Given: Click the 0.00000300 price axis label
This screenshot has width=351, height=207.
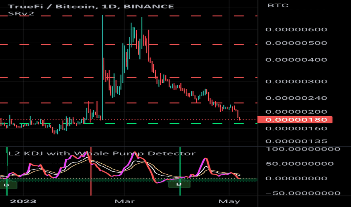Looking at the screenshot, I should 296,81.
